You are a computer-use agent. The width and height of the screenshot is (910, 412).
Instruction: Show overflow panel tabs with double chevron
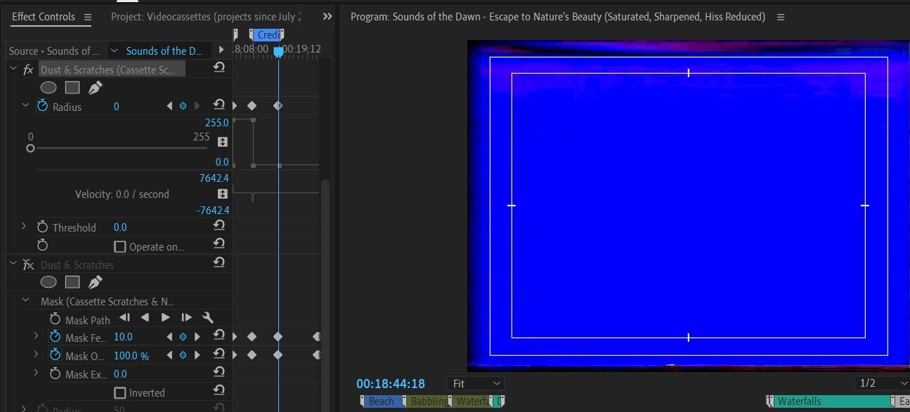point(327,16)
